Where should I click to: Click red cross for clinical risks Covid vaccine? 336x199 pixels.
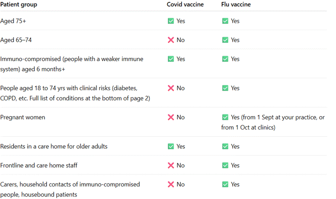(x=171, y=88)
